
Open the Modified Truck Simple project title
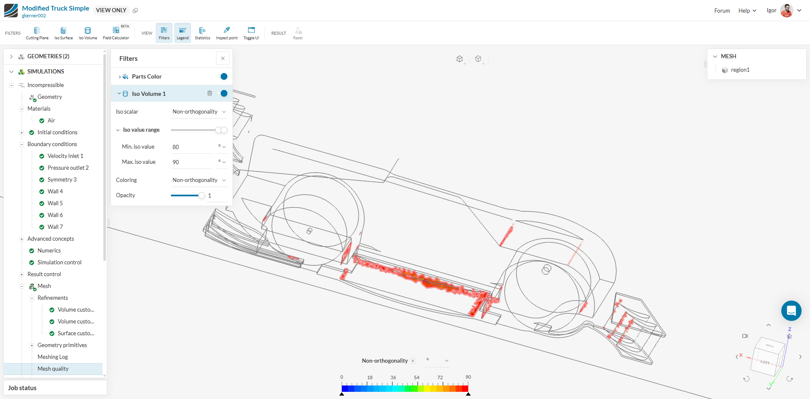[x=56, y=8]
